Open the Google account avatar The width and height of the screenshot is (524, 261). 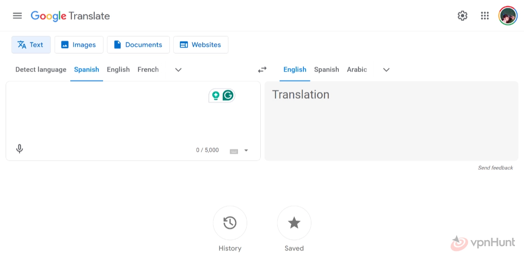click(508, 16)
